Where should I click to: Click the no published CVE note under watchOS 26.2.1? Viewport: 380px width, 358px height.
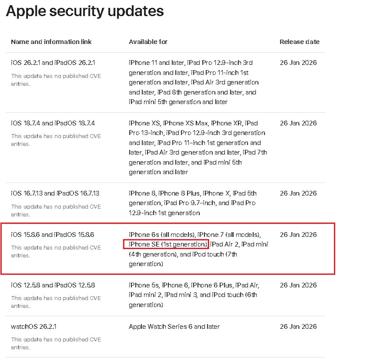coord(56,343)
